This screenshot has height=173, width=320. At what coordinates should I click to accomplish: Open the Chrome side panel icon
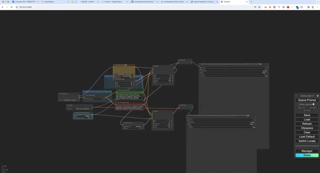click(308, 7)
